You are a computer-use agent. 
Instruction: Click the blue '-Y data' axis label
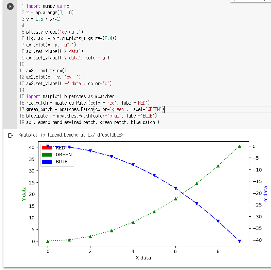(x=266, y=194)
